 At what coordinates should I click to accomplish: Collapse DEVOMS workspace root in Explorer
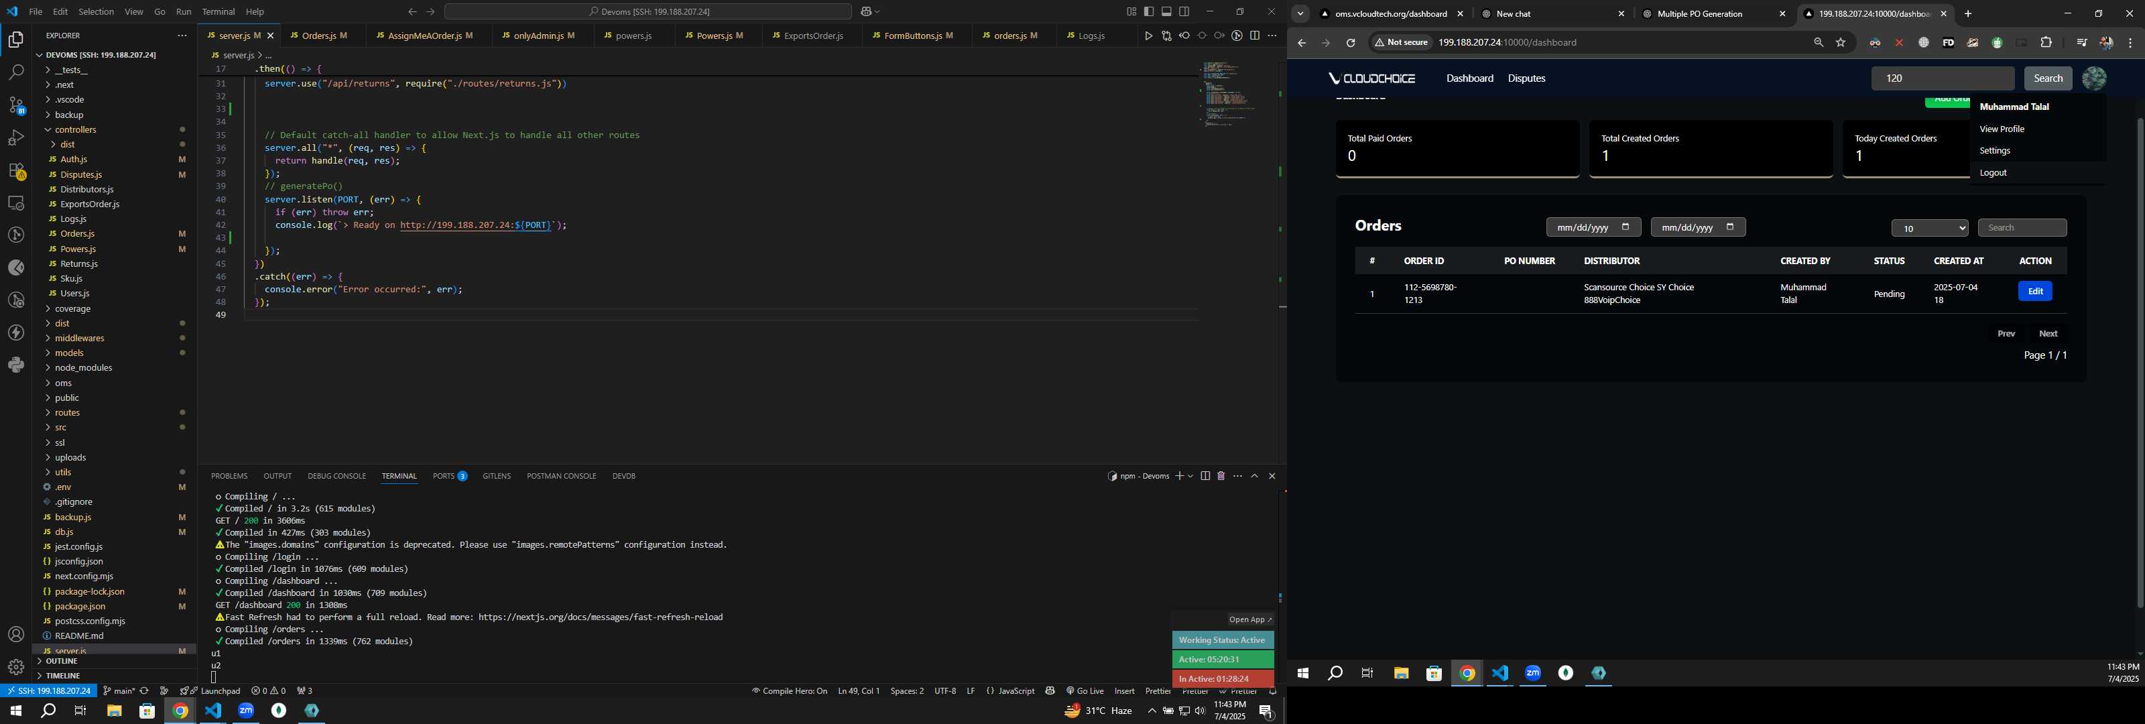coord(100,55)
